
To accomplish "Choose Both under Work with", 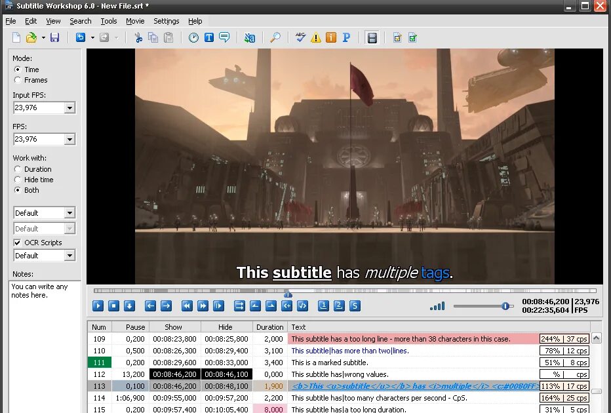I will pos(18,190).
